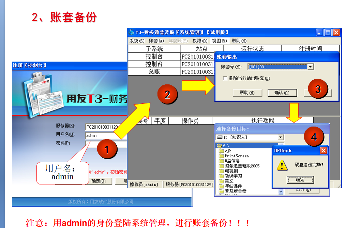The width and height of the screenshot is (346, 228).
Task: Maximize the T3-财务通普及版 window
Action: coord(328,33)
